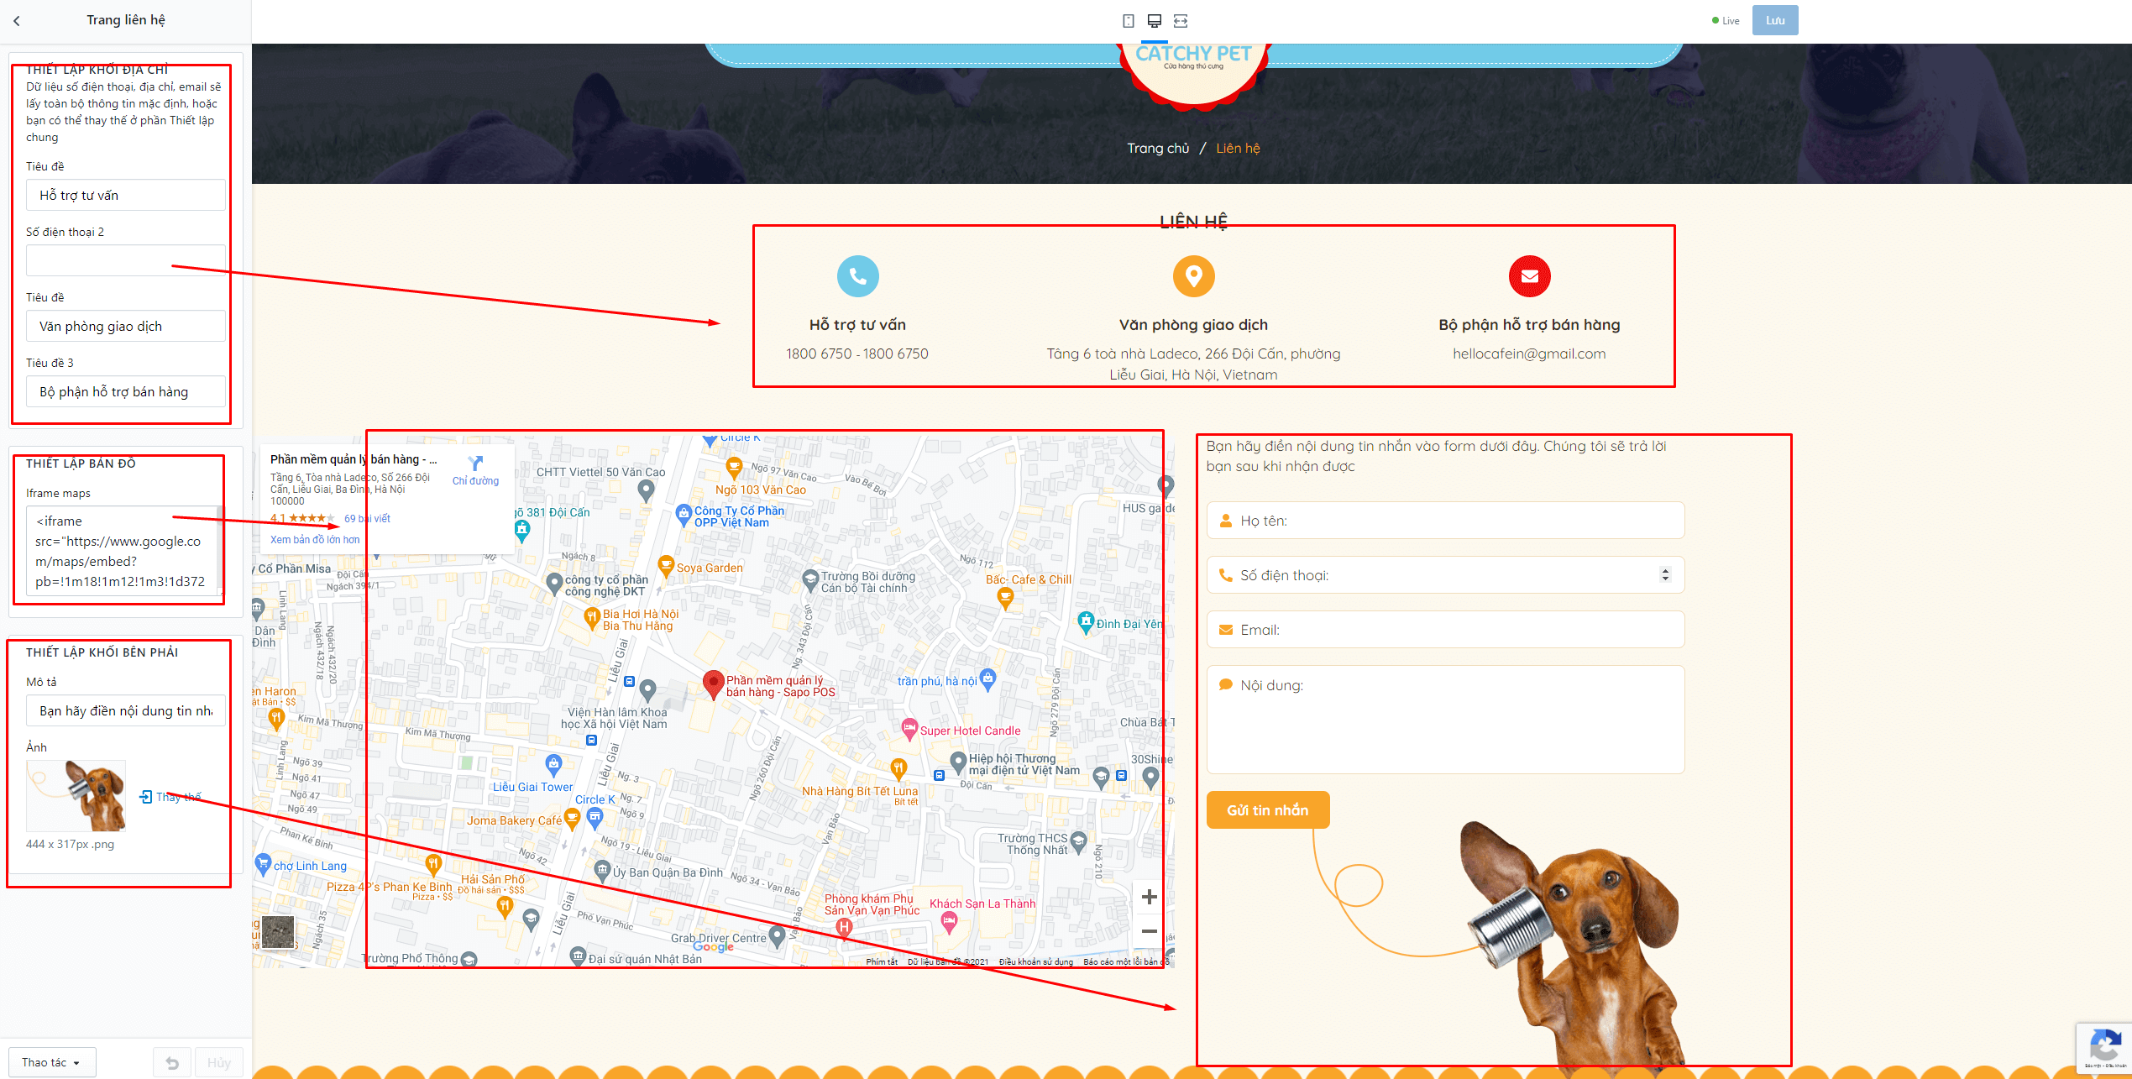Click the Số điện thoại 2 input field
Image resolution: width=2132 pixels, height=1079 pixels.
tap(125, 260)
